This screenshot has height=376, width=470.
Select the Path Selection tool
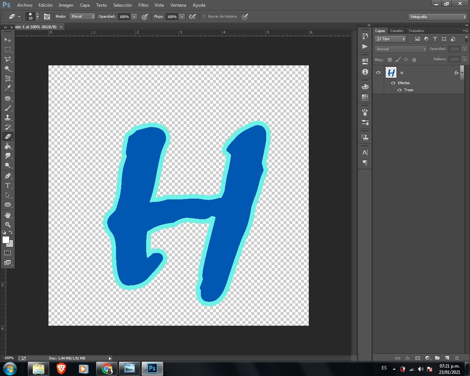(x=8, y=195)
